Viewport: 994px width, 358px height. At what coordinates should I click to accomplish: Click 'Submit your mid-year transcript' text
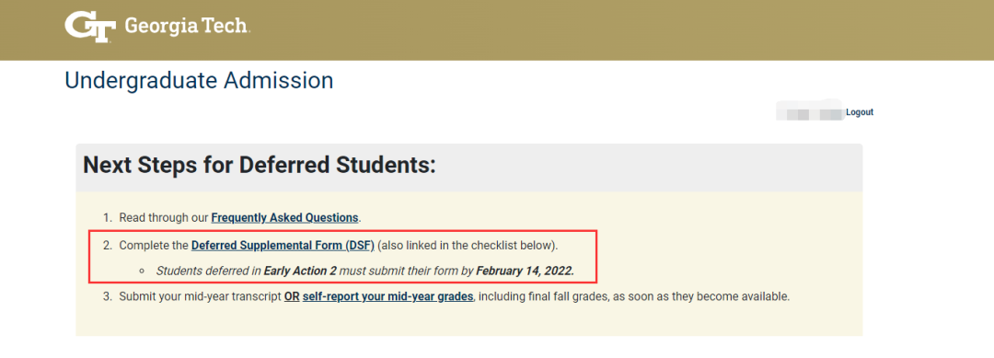[201, 296]
